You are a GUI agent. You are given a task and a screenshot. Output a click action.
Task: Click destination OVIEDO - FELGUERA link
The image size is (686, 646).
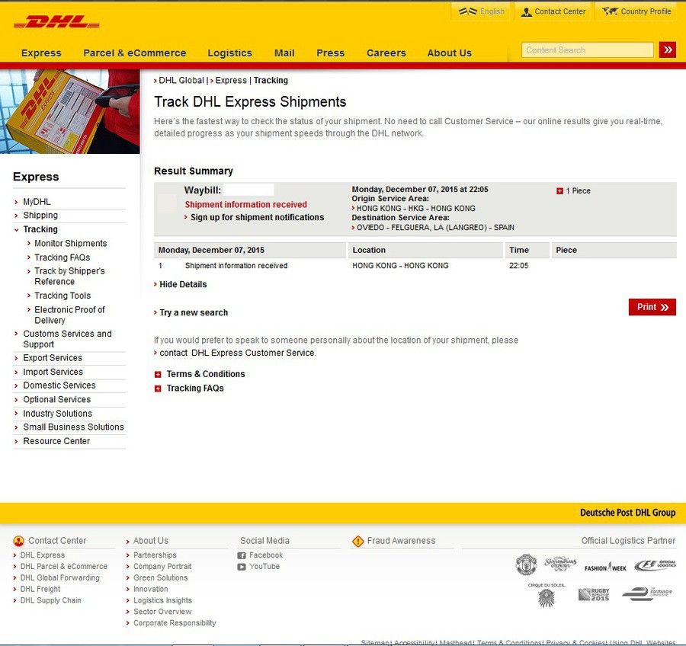[x=435, y=228]
